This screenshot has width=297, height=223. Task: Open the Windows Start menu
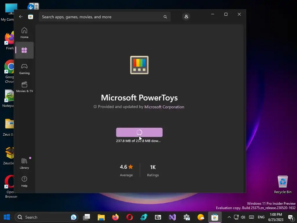click(7, 217)
